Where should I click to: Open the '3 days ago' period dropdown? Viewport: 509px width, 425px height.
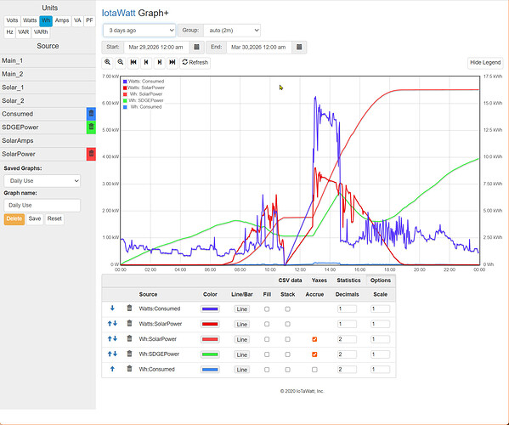[139, 31]
